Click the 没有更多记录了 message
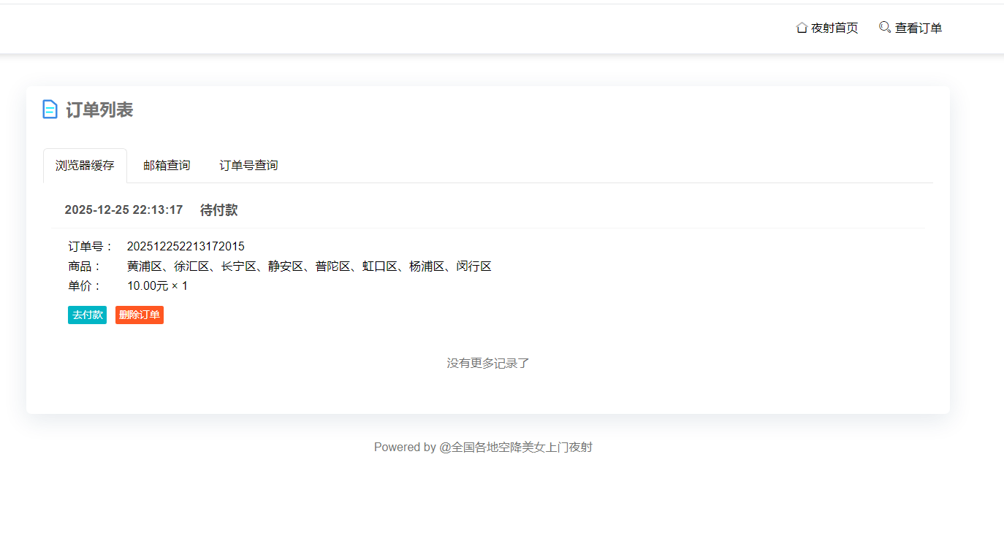 tap(487, 363)
